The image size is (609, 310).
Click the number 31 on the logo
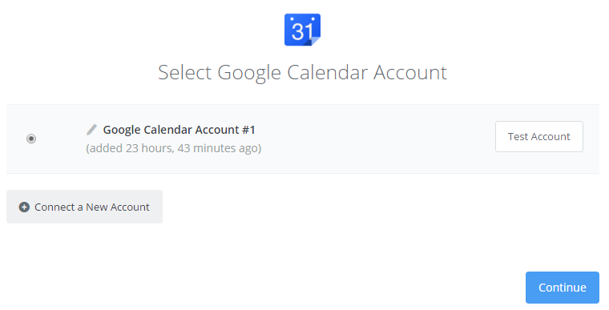(x=301, y=31)
